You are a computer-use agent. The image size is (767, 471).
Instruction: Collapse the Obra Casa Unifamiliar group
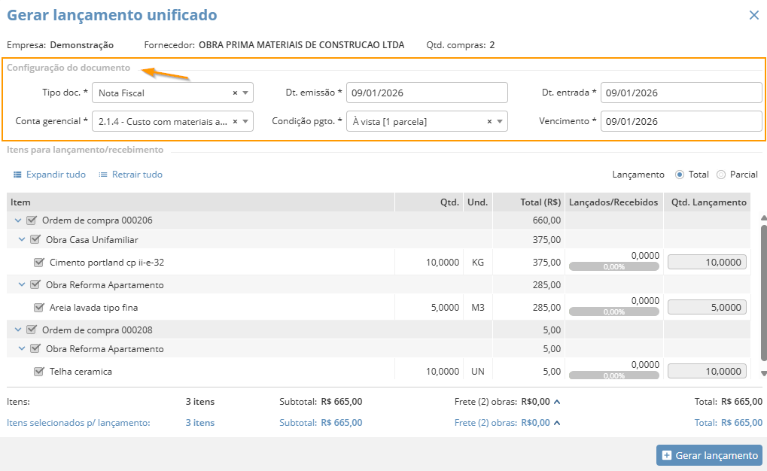pos(22,240)
